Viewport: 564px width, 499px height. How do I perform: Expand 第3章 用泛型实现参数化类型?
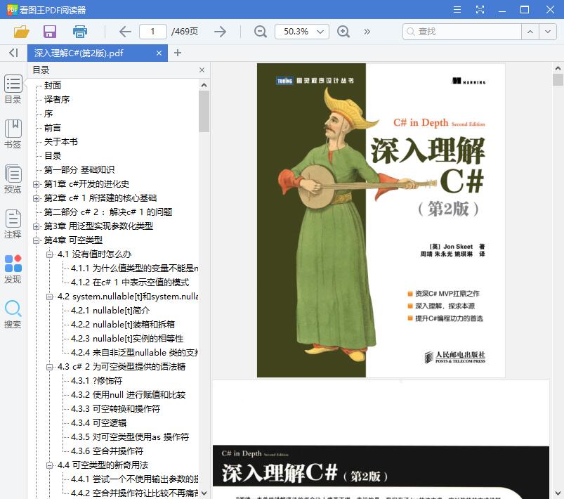click(x=36, y=226)
